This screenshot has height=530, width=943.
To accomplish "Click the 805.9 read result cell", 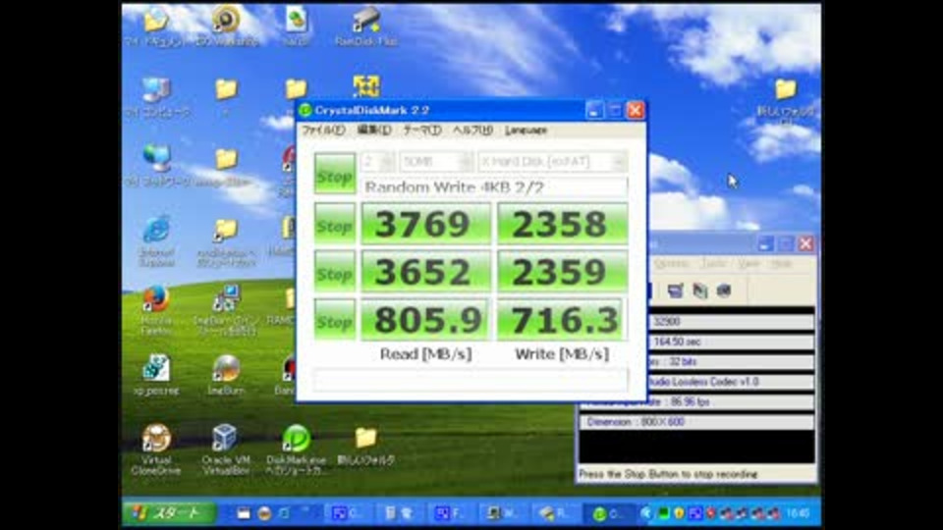I will click(x=425, y=320).
